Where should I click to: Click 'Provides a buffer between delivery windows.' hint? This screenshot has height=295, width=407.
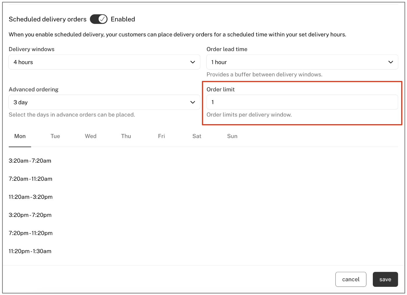coord(264,74)
